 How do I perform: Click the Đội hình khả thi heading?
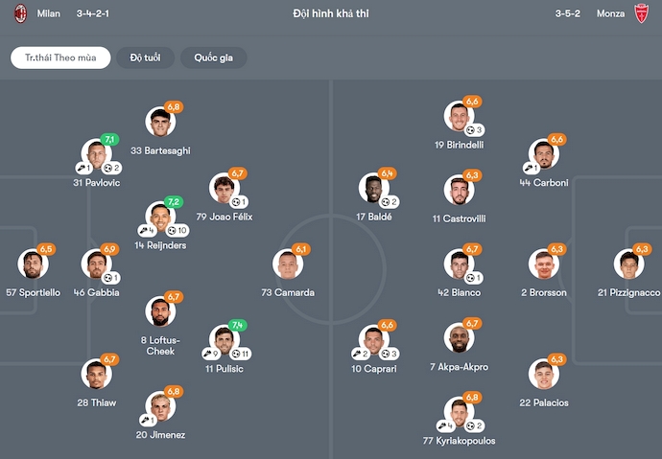tap(330, 13)
